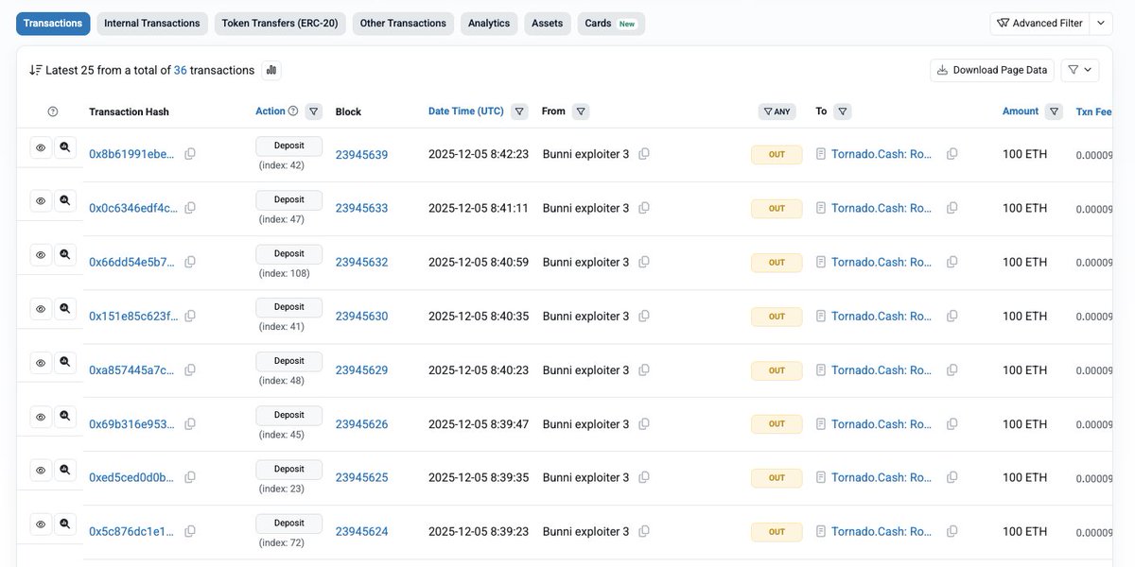Copy transaction hash 0x151e85c623f
The image size is (1135, 567).
pyautogui.click(x=190, y=316)
